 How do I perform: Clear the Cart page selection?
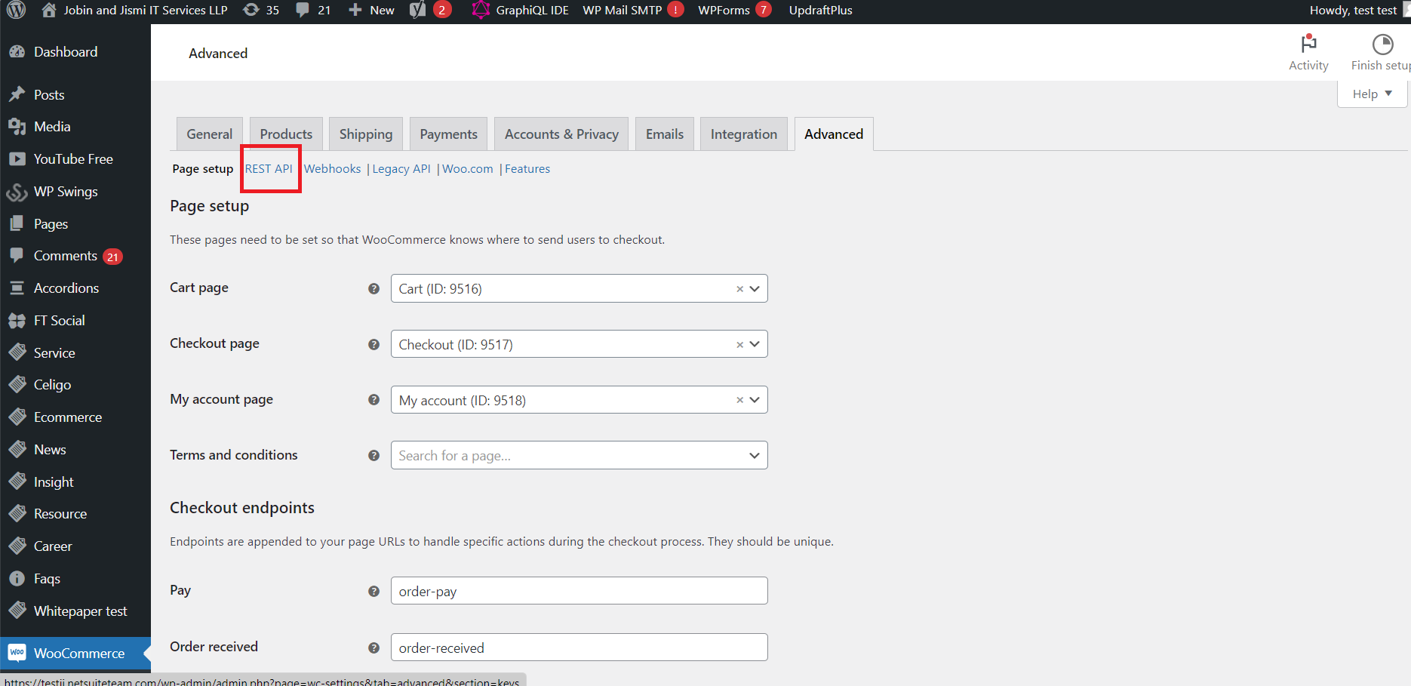(x=739, y=289)
